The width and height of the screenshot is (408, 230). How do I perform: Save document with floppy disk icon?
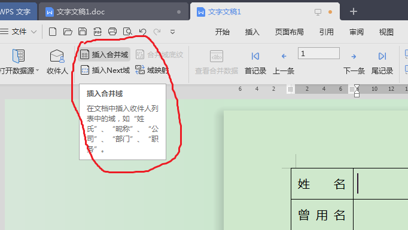[83, 32]
